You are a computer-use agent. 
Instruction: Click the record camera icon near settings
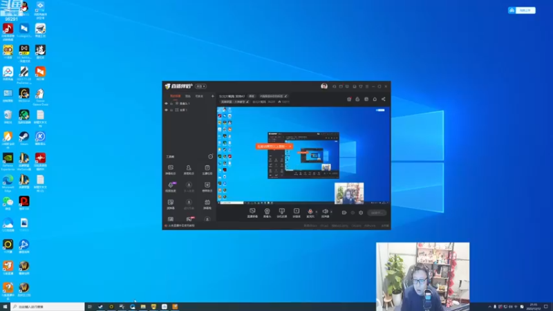[x=344, y=213]
